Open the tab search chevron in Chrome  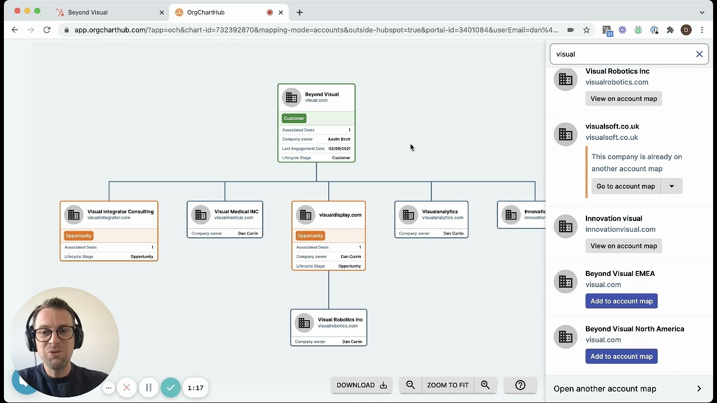[x=702, y=12]
